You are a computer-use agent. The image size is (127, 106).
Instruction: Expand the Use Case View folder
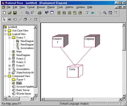point(5,31)
